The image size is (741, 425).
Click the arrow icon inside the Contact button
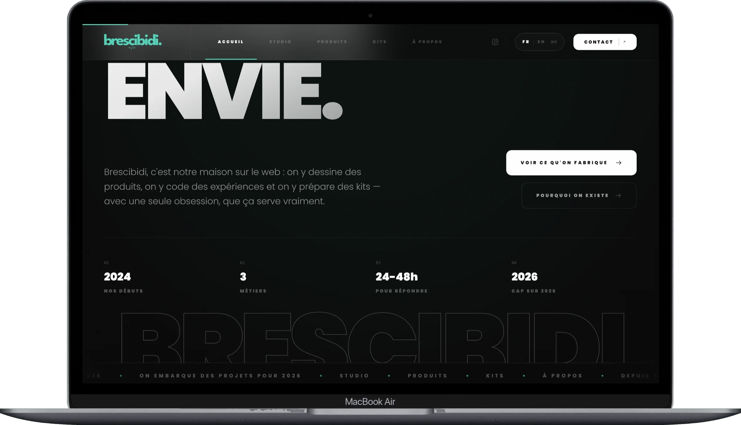(624, 42)
